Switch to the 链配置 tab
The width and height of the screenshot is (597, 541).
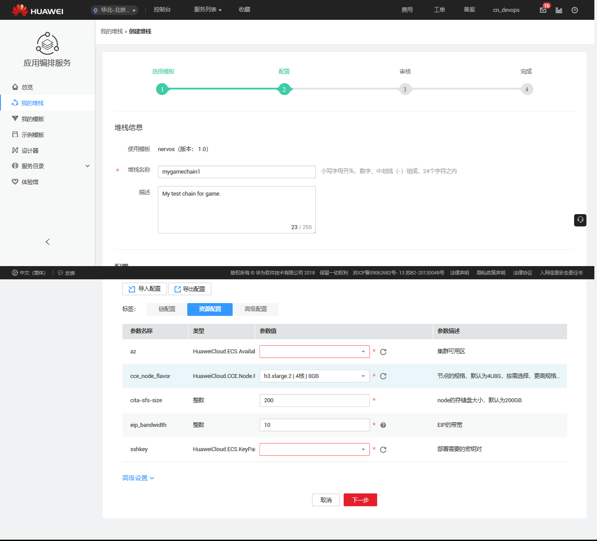point(167,309)
